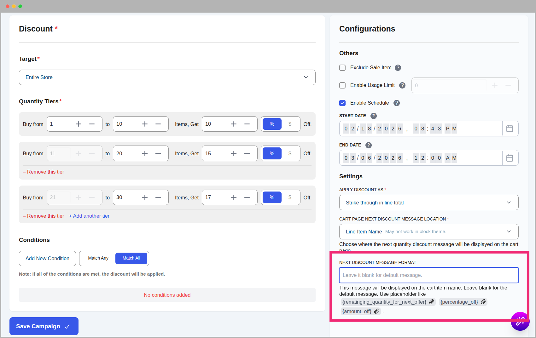Check the Exclude Sale Item checkbox
Viewport: 536px width, 338px height.
click(x=342, y=68)
